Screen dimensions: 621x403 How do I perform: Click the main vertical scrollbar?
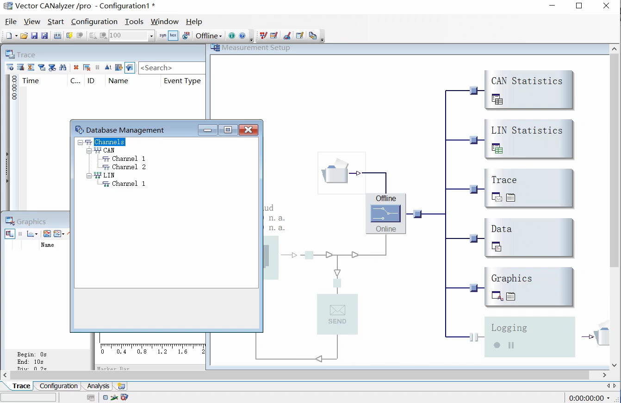click(x=615, y=160)
